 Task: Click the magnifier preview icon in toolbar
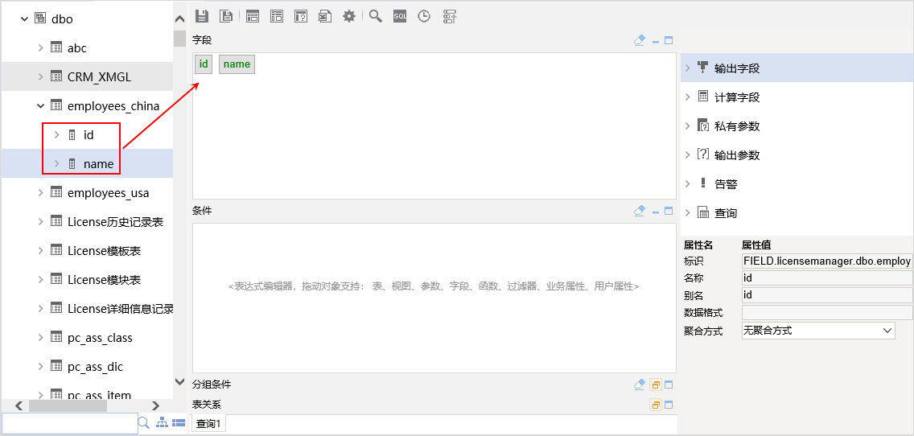click(376, 16)
